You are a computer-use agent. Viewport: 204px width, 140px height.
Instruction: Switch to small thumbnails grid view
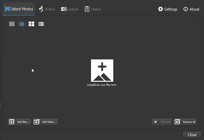12,24
